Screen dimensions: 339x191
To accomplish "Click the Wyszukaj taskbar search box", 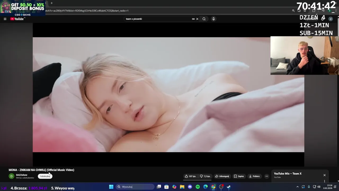I will (135, 187).
